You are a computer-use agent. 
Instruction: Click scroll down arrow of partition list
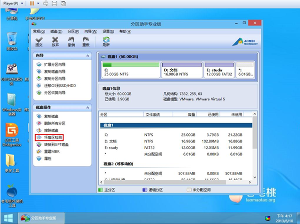tap(254, 177)
